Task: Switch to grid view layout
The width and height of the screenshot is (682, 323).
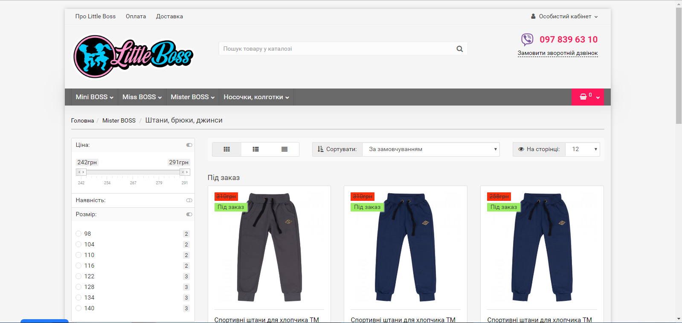Action: (x=226, y=149)
